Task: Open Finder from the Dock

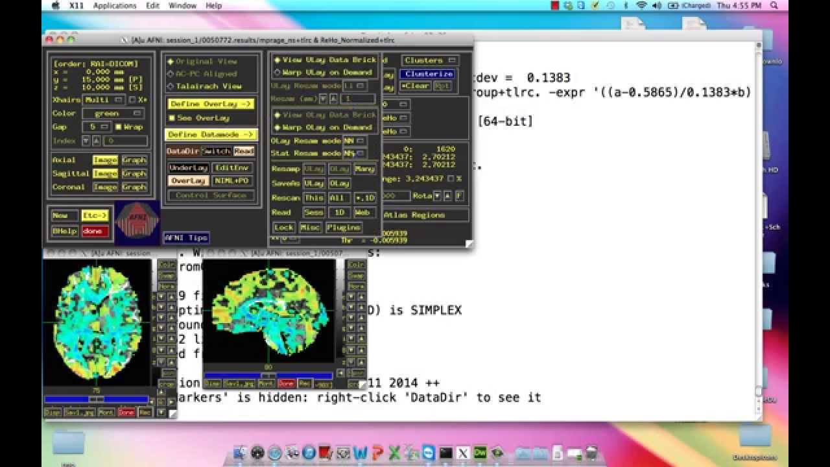Action: (x=240, y=452)
